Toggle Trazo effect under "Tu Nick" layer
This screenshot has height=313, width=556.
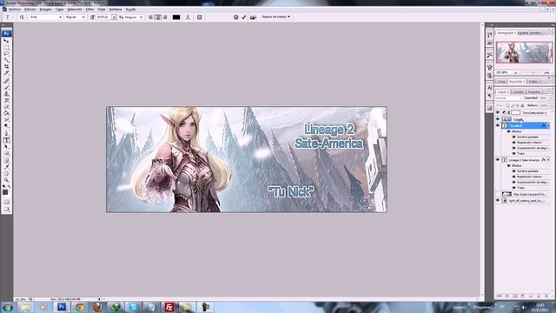(513, 153)
